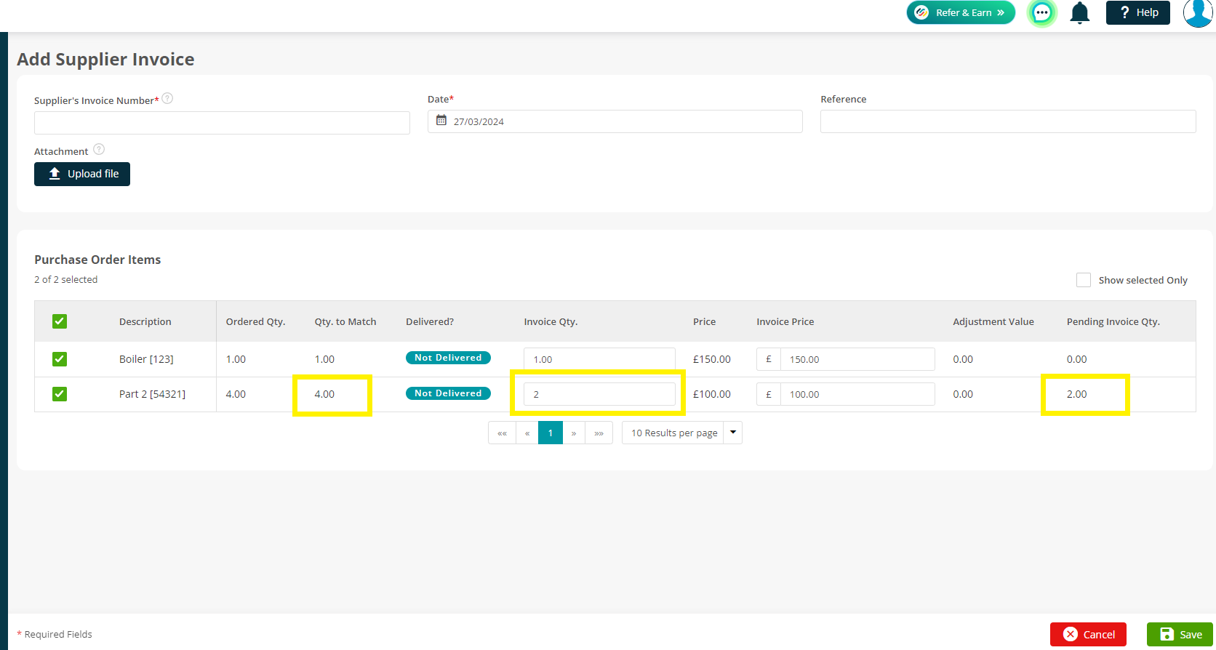This screenshot has height=650, width=1216.
Task: Click the Upload file button
Action: point(82,174)
